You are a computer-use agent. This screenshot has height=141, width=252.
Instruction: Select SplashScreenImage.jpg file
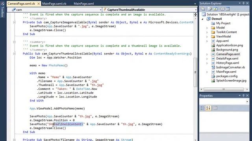point(231,81)
